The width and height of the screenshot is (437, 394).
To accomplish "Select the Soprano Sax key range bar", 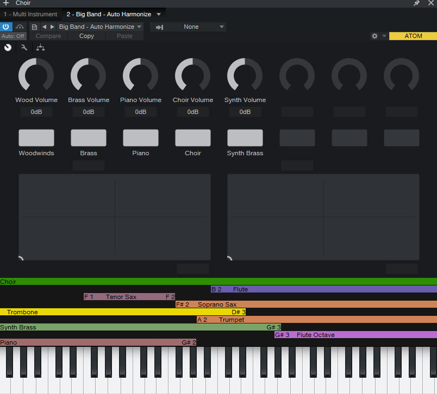I will coord(307,304).
